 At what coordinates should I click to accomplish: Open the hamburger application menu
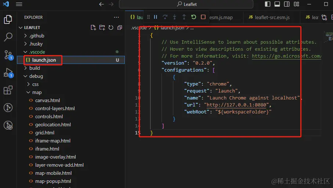[19, 4]
